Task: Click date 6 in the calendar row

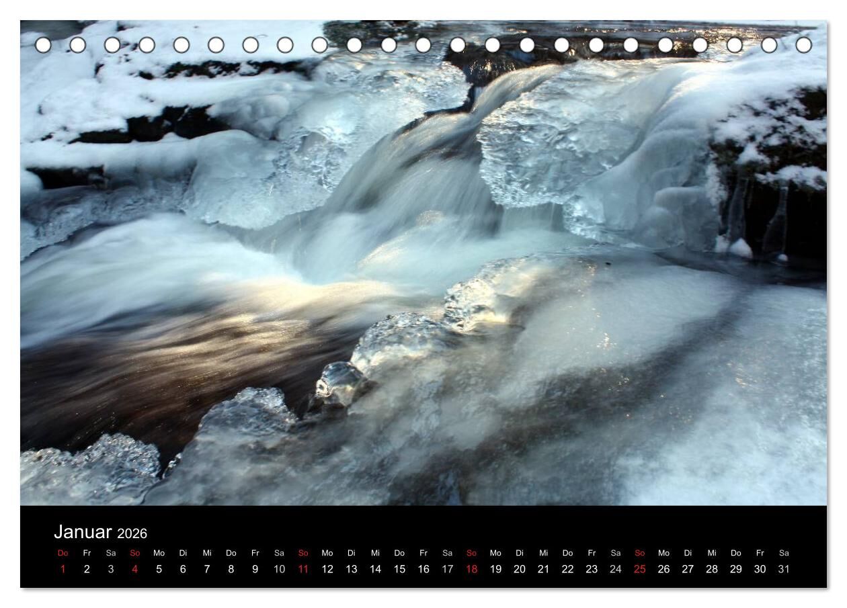Action: click(x=183, y=569)
